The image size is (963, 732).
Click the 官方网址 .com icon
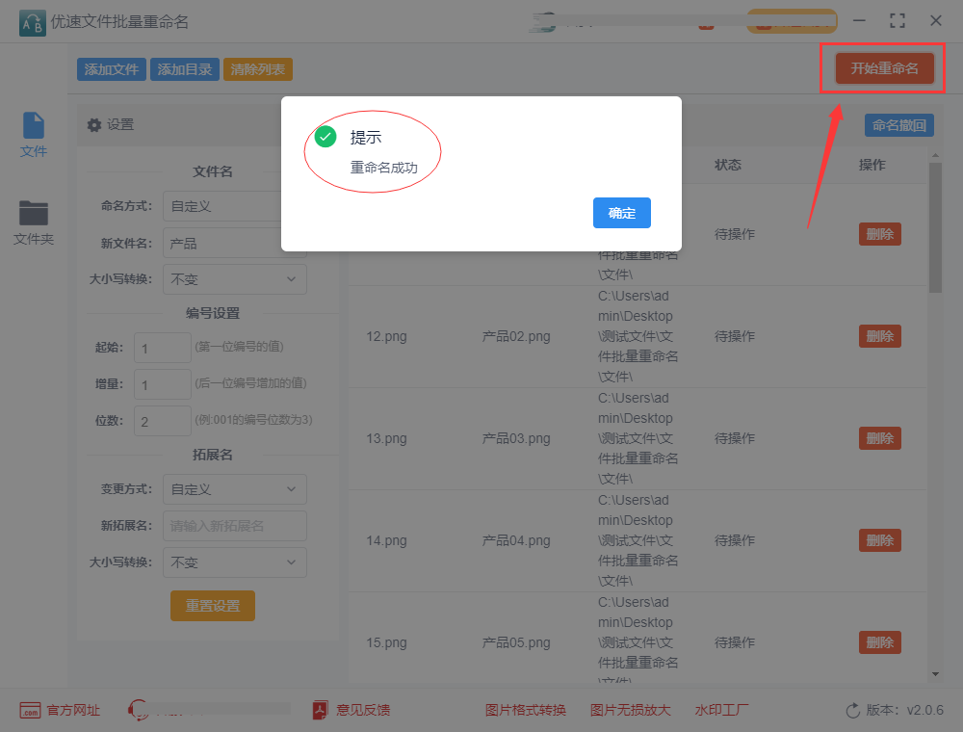coord(30,711)
